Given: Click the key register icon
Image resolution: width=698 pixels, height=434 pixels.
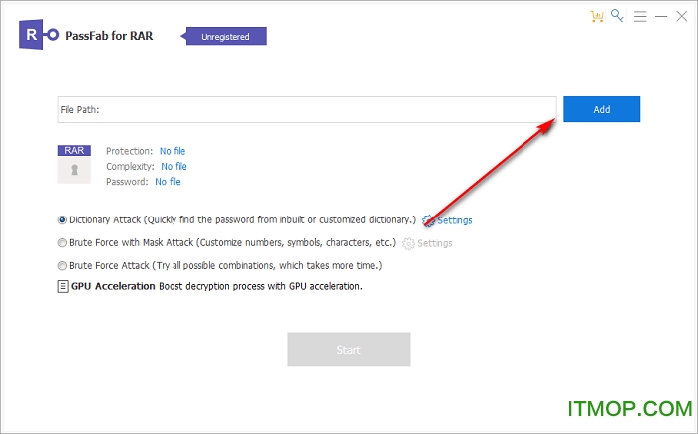Looking at the screenshot, I should coord(617,16).
